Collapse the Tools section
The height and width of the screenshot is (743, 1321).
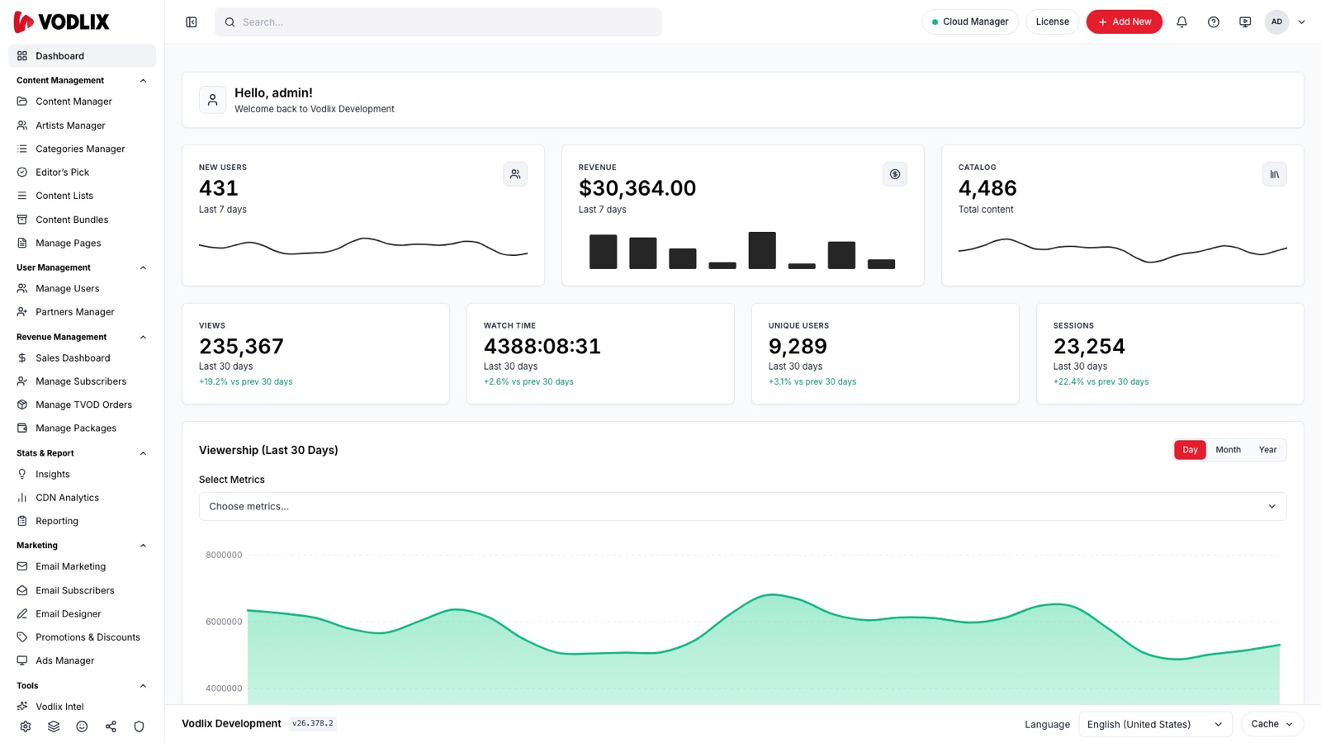click(143, 686)
